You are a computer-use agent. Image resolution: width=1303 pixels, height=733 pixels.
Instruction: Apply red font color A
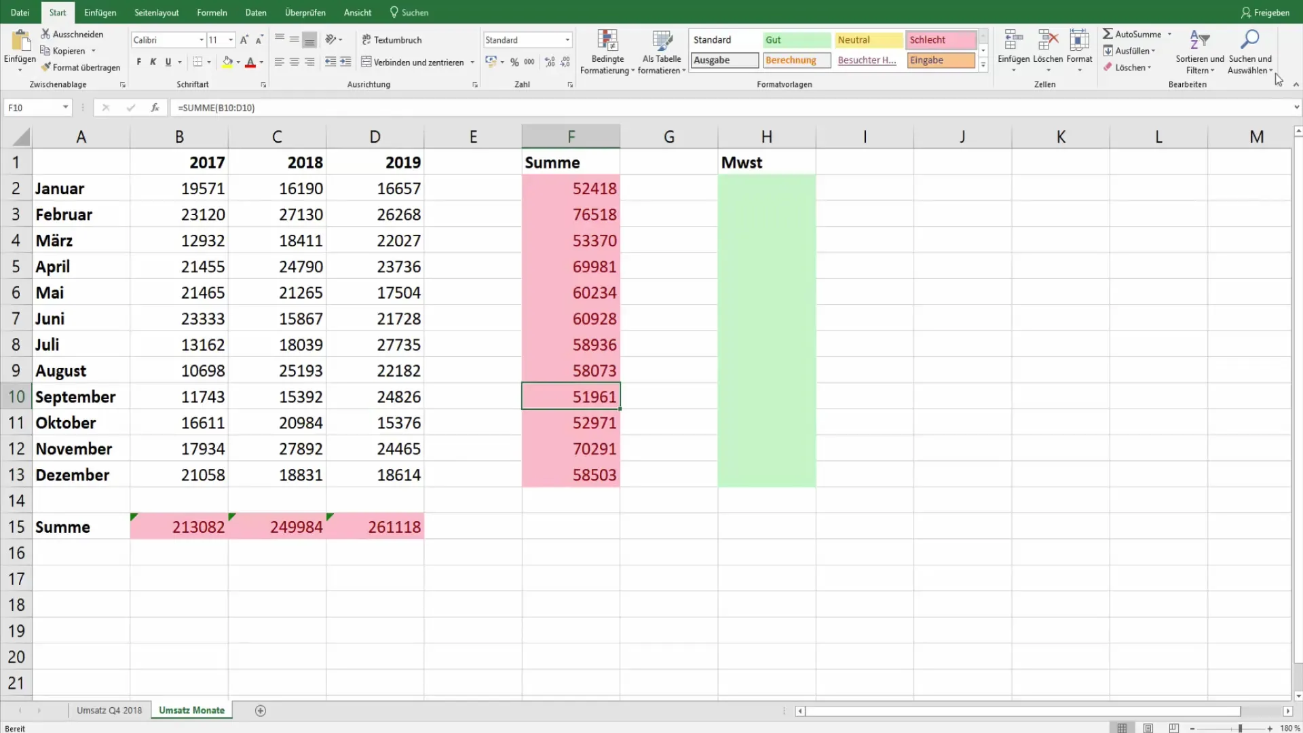(x=250, y=62)
